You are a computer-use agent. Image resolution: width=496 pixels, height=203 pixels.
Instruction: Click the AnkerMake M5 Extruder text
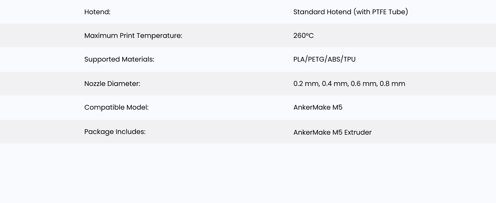[x=332, y=132]
